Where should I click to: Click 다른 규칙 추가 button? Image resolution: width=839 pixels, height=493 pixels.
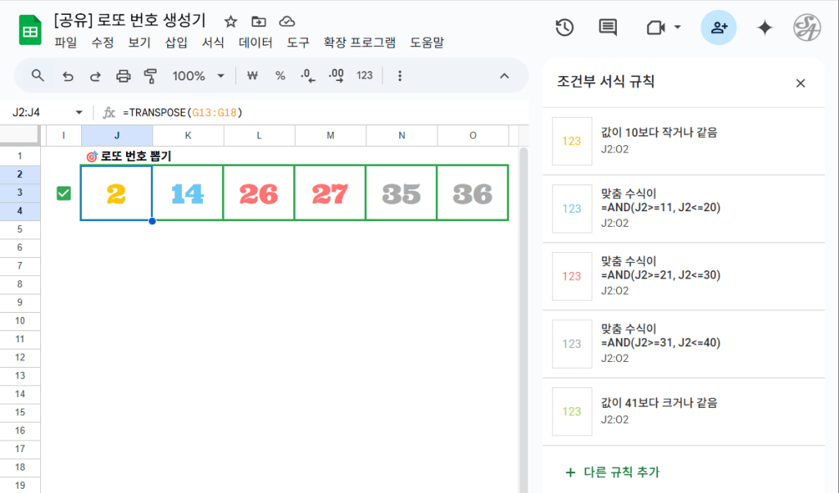[x=612, y=472]
